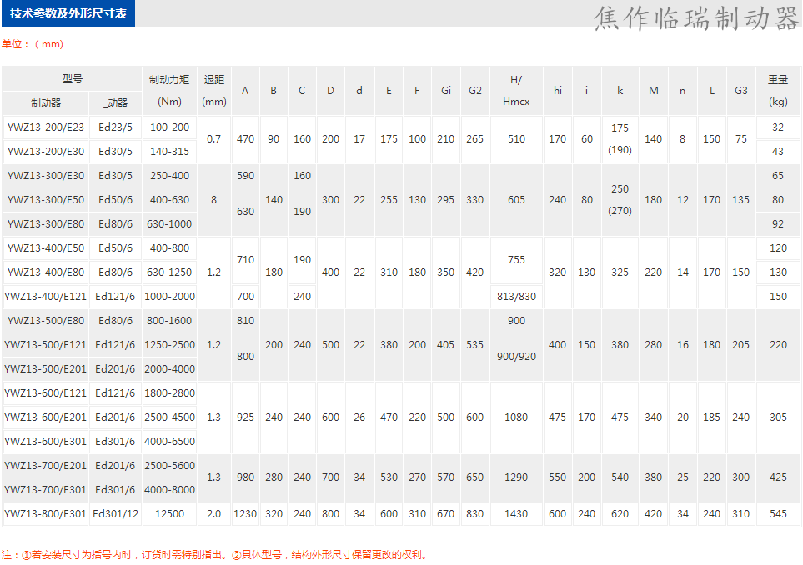Select the 型号 column header

[73, 79]
